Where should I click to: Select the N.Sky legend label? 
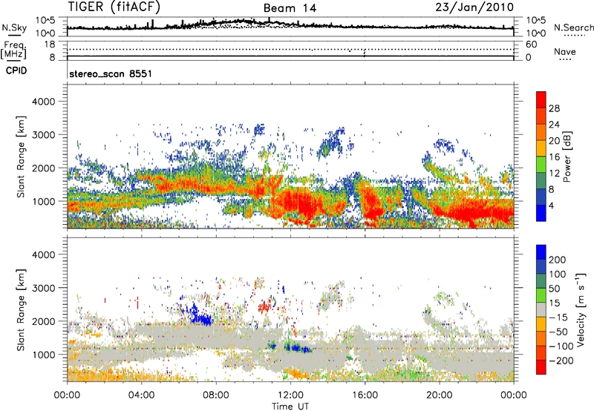pyautogui.click(x=14, y=27)
